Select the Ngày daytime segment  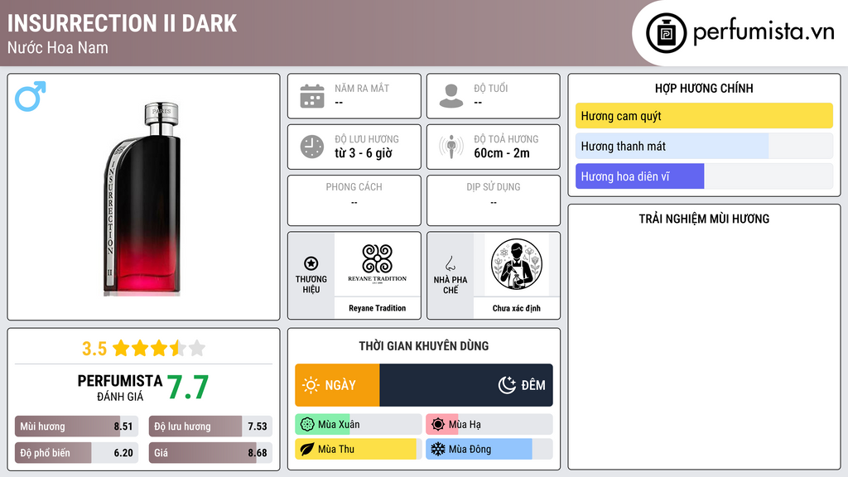[338, 385]
